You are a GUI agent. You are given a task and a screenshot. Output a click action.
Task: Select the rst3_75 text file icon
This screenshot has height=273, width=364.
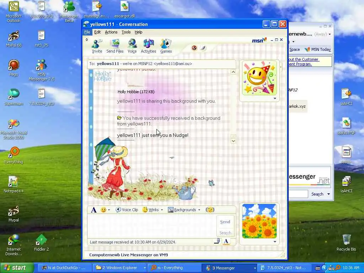pos(41,39)
